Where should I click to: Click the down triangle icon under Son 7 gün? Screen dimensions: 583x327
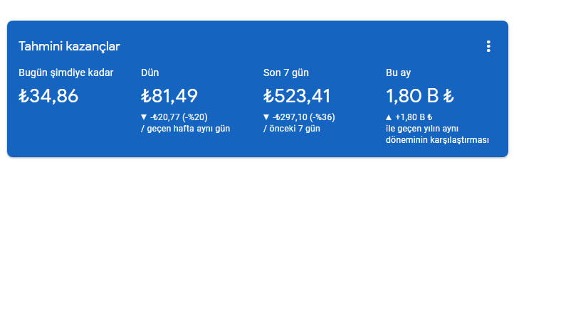pyautogui.click(x=266, y=117)
